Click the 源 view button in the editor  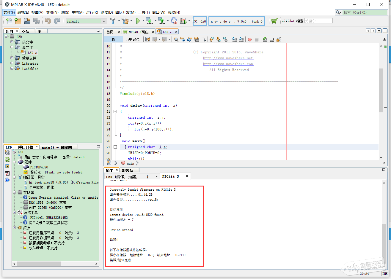coord(113,39)
